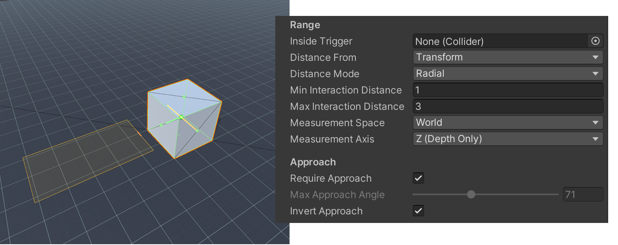618x245 pixels.
Task: Uncheck the Require Approach checkbox
Action: [x=418, y=178]
